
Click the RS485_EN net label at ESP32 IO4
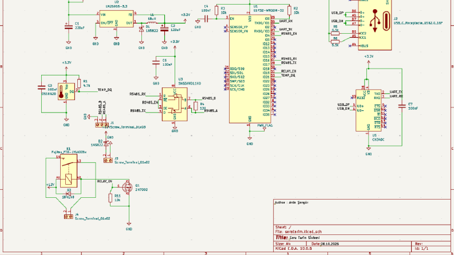click(289, 34)
